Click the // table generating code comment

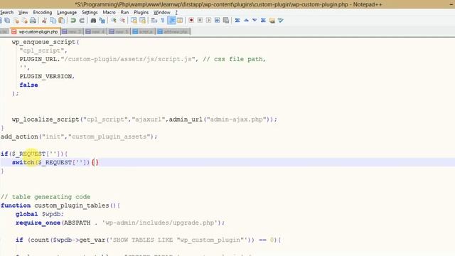(x=45, y=197)
